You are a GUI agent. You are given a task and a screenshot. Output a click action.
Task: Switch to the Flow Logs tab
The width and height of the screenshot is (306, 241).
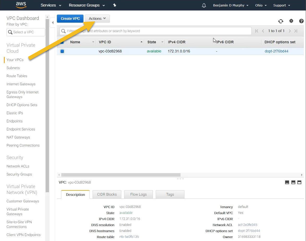[138, 194]
